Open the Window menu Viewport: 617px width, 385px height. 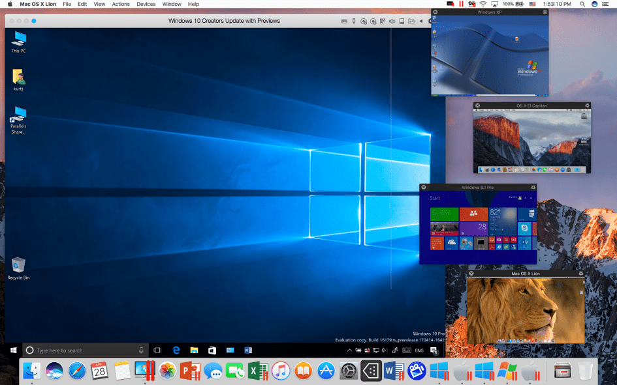172,4
